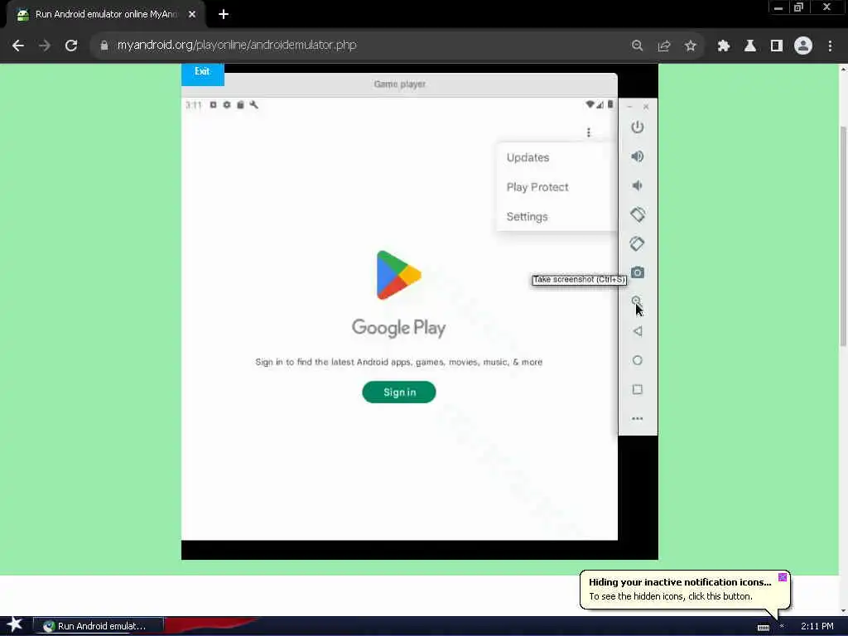The height and width of the screenshot is (636, 848).
Task: Click the Game player title text
Action: click(x=400, y=84)
